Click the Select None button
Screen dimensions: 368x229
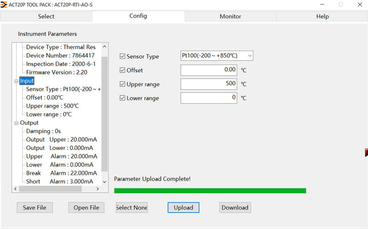click(132, 207)
